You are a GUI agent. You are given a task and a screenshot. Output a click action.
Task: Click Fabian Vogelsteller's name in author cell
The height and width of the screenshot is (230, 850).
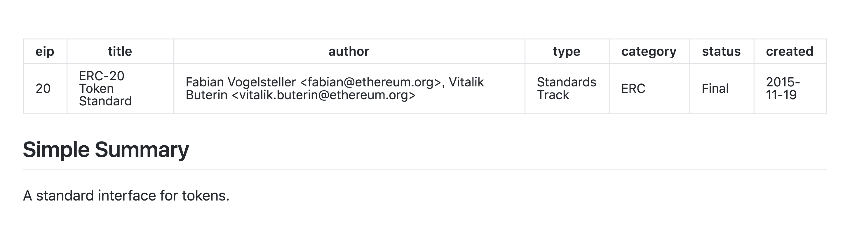coord(241,82)
